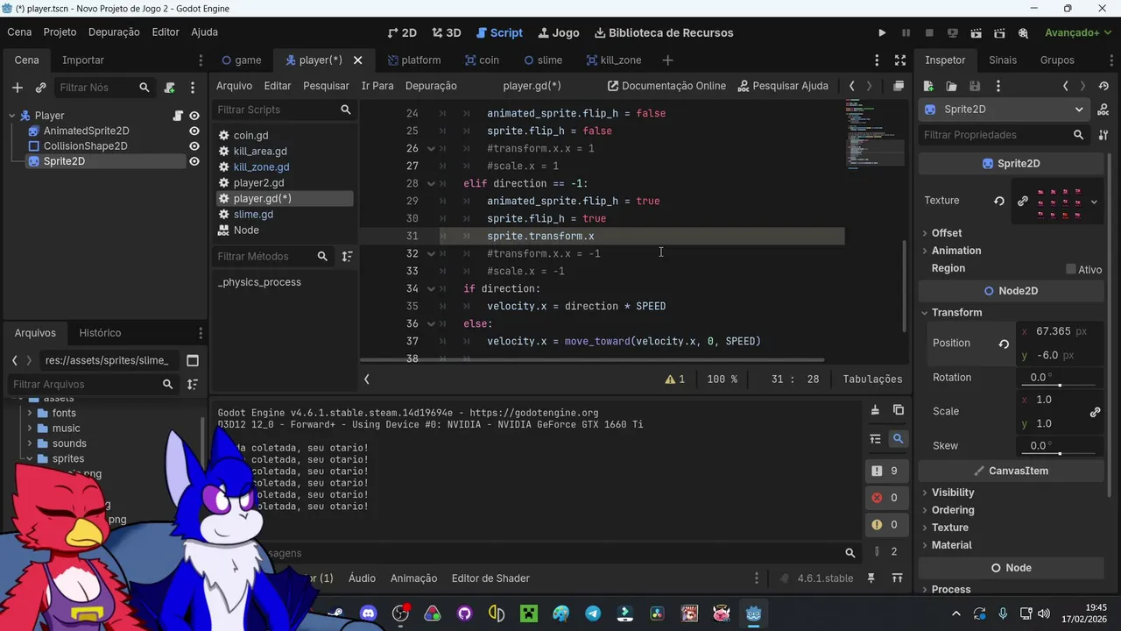
Task: Collapse the Player node tree arrow
Action: 12,116
